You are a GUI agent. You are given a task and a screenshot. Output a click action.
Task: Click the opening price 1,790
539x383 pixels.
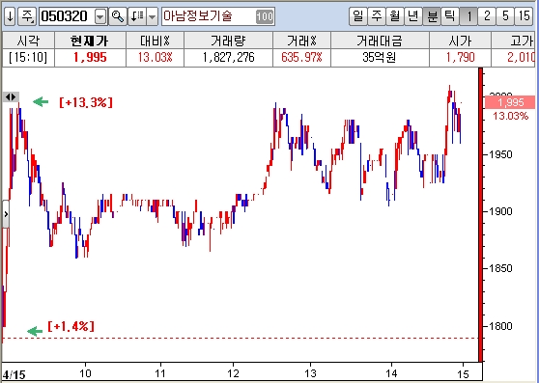coord(460,57)
